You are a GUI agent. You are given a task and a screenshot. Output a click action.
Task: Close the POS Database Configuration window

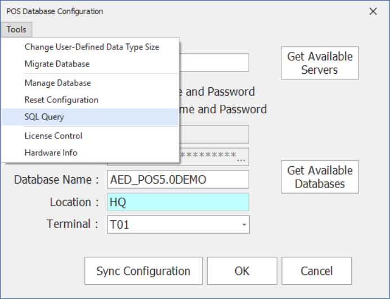[373, 11]
